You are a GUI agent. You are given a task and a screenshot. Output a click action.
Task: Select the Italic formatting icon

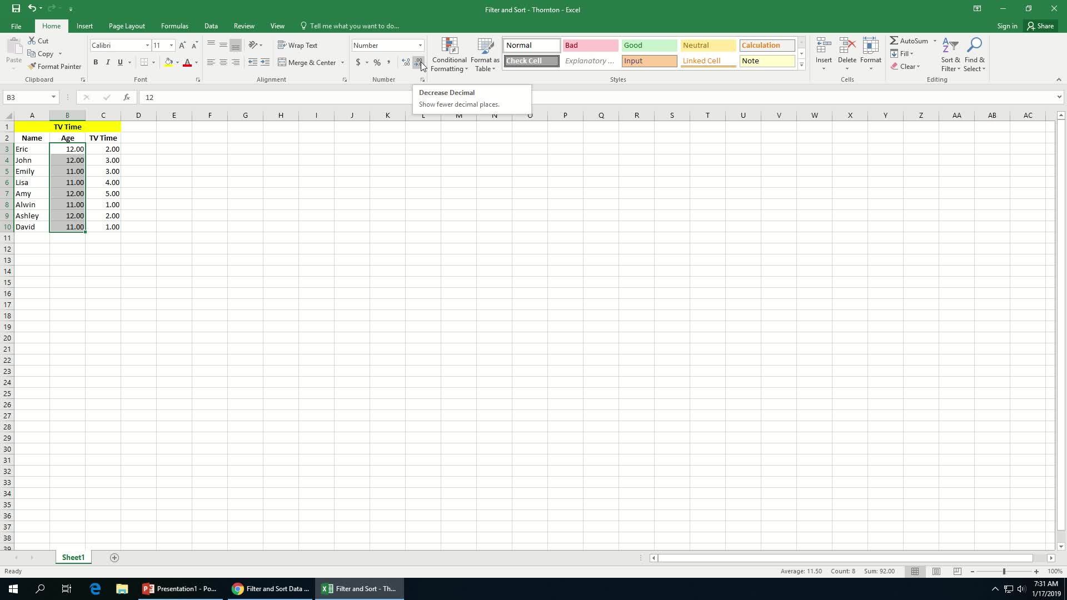(x=108, y=62)
